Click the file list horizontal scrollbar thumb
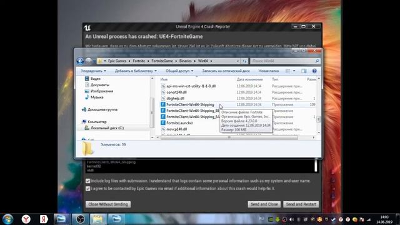Image resolution: width=400 pixels, height=225 pixels. pos(229,137)
